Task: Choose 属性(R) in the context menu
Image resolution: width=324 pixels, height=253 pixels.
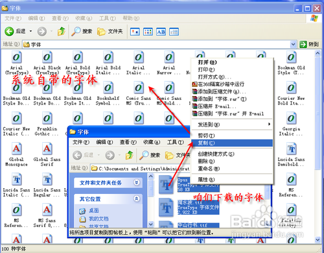Action: (232, 180)
